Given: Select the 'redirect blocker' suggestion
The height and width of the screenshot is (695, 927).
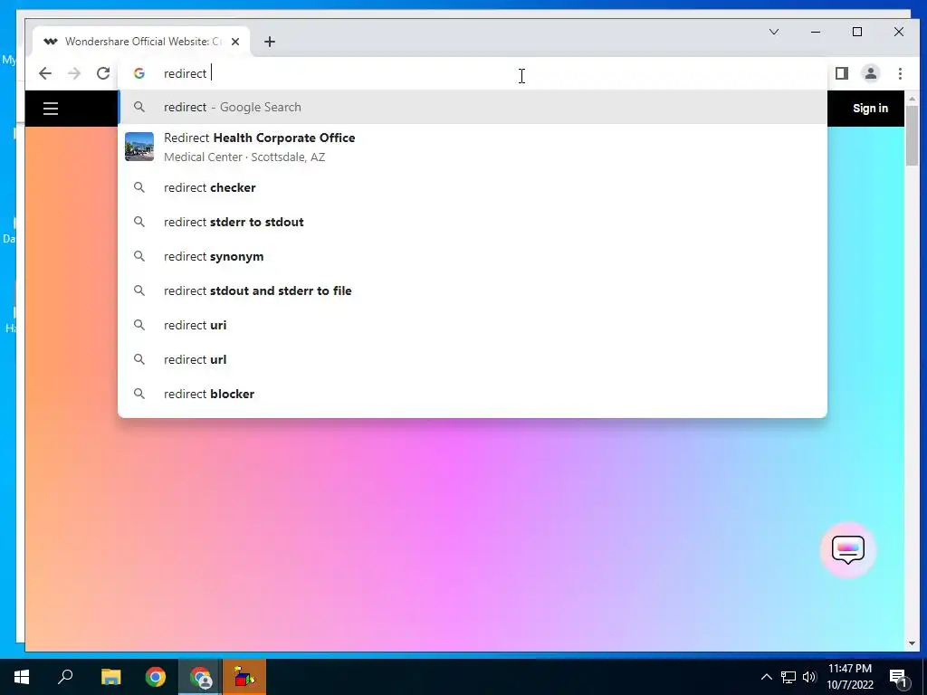Looking at the screenshot, I should [473, 394].
